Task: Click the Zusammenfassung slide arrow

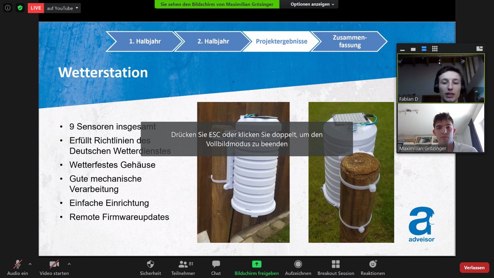Action: (350, 41)
